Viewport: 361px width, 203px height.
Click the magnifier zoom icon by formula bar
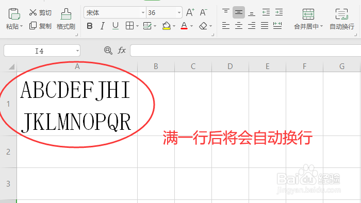(108, 50)
